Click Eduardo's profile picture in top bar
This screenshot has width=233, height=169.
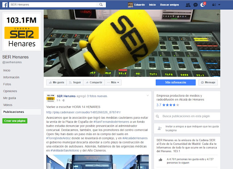coord(130,5)
